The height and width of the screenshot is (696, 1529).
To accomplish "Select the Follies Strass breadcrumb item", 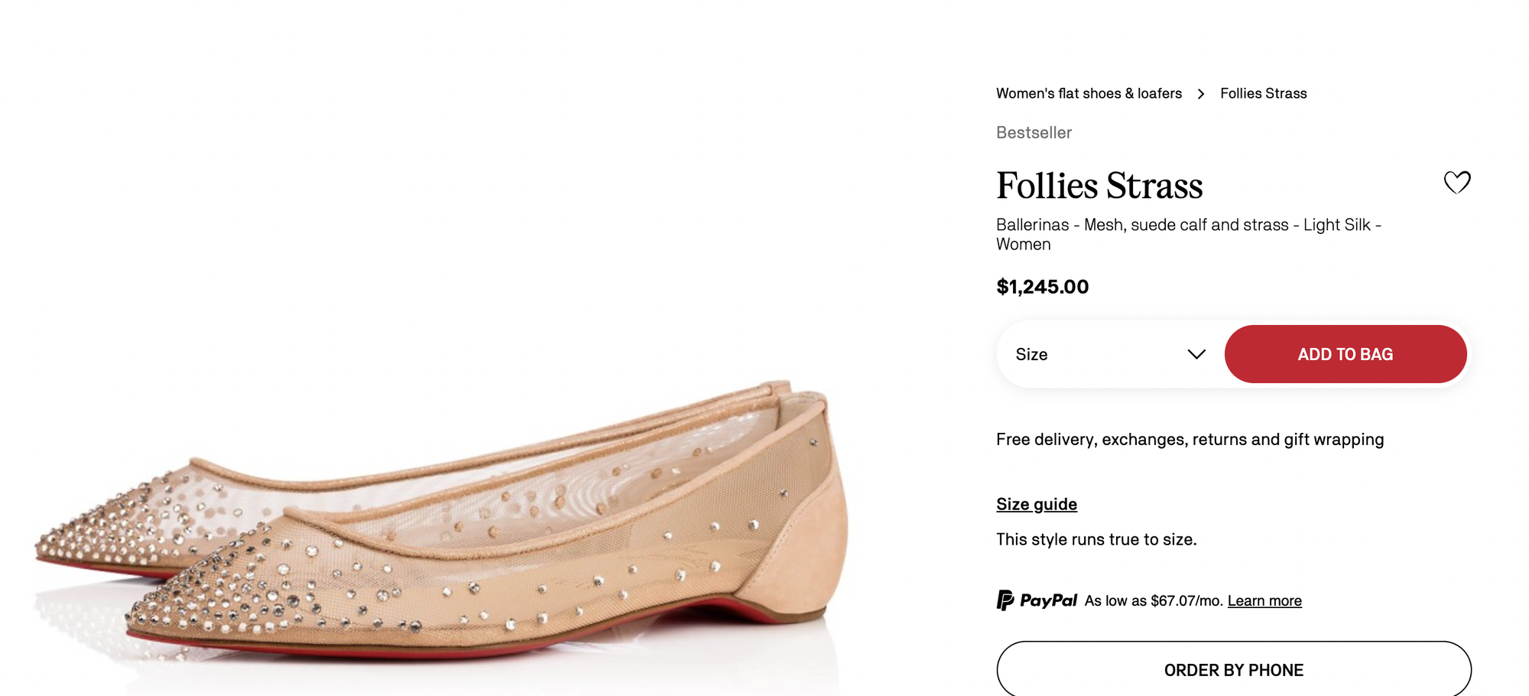I will (1263, 93).
